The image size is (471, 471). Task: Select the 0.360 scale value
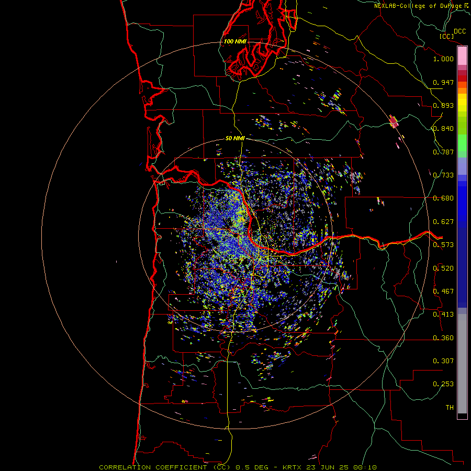(443, 338)
